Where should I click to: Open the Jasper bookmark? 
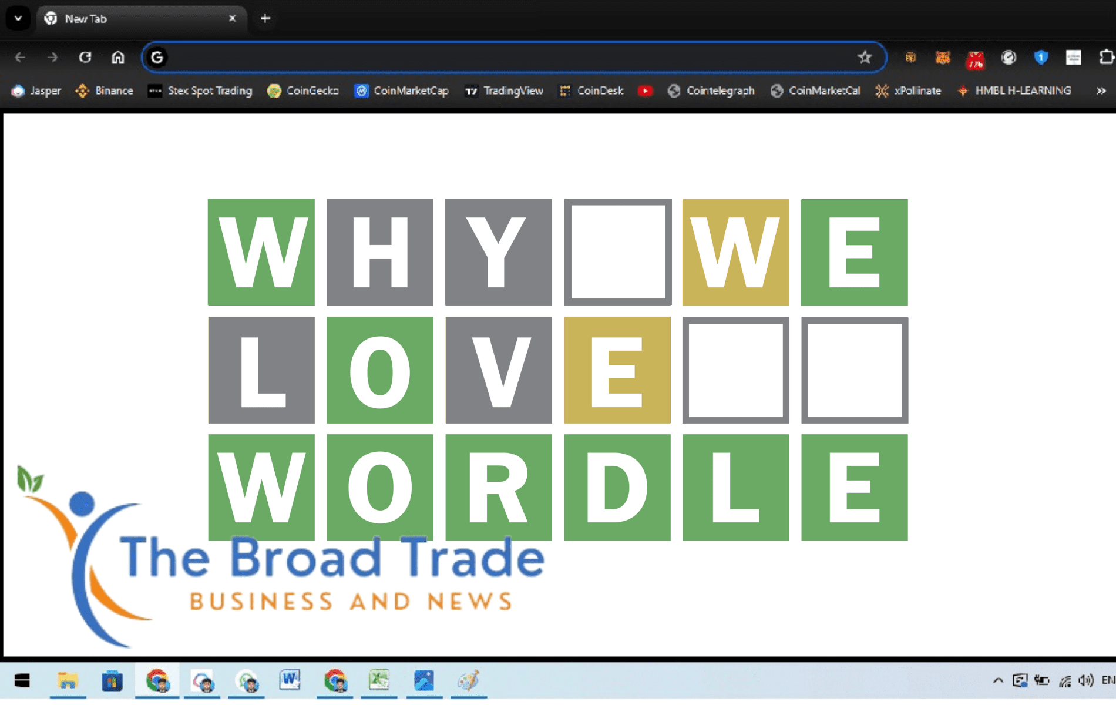coord(36,90)
